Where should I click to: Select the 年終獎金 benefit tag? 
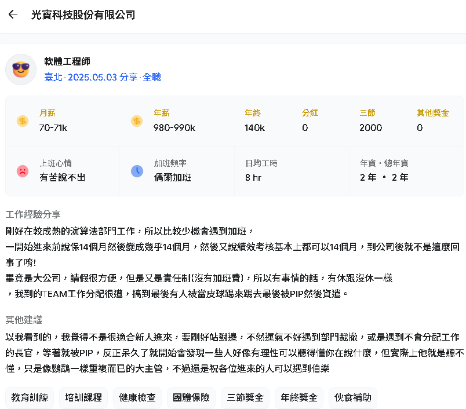[x=299, y=397]
